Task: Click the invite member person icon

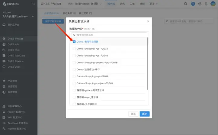Action: (x=200, y=4)
